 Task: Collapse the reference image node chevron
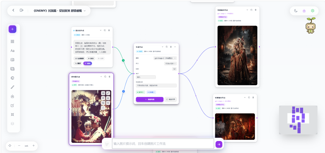101,76
